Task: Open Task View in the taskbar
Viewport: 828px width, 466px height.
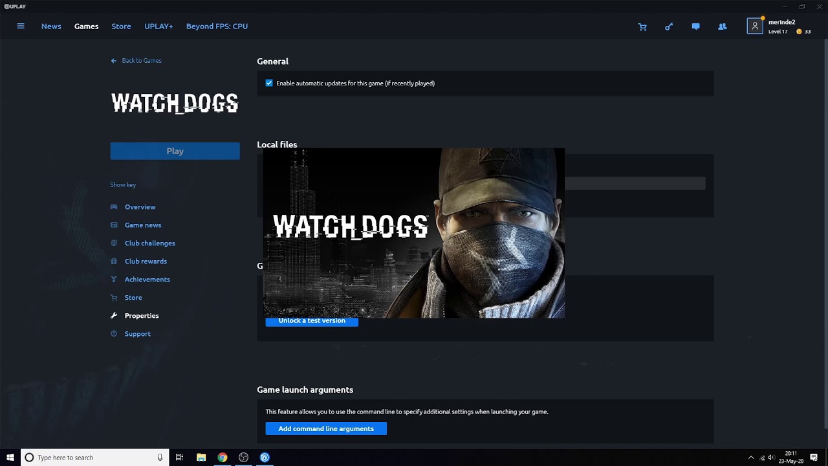Action: pos(179,458)
